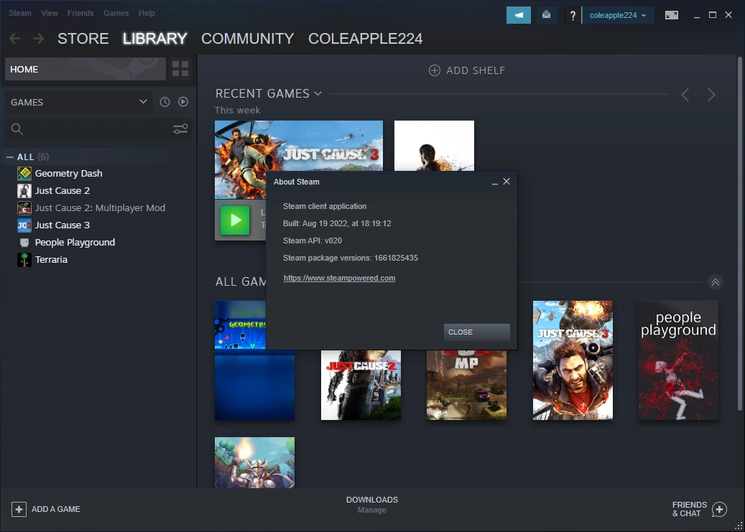Click the steampowered.com link
Screen dimensions: 745x532
[x=339, y=278]
